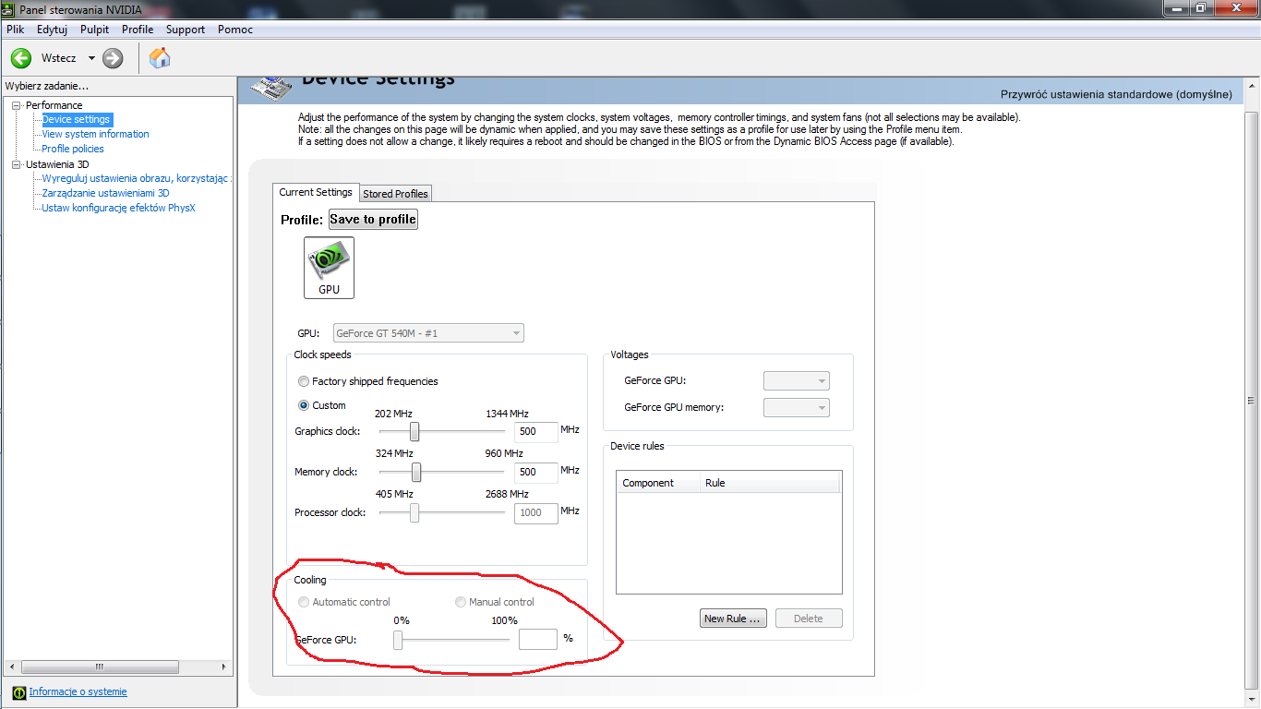Open the Edytuj menu
This screenshot has width=1261, height=709.
52,30
